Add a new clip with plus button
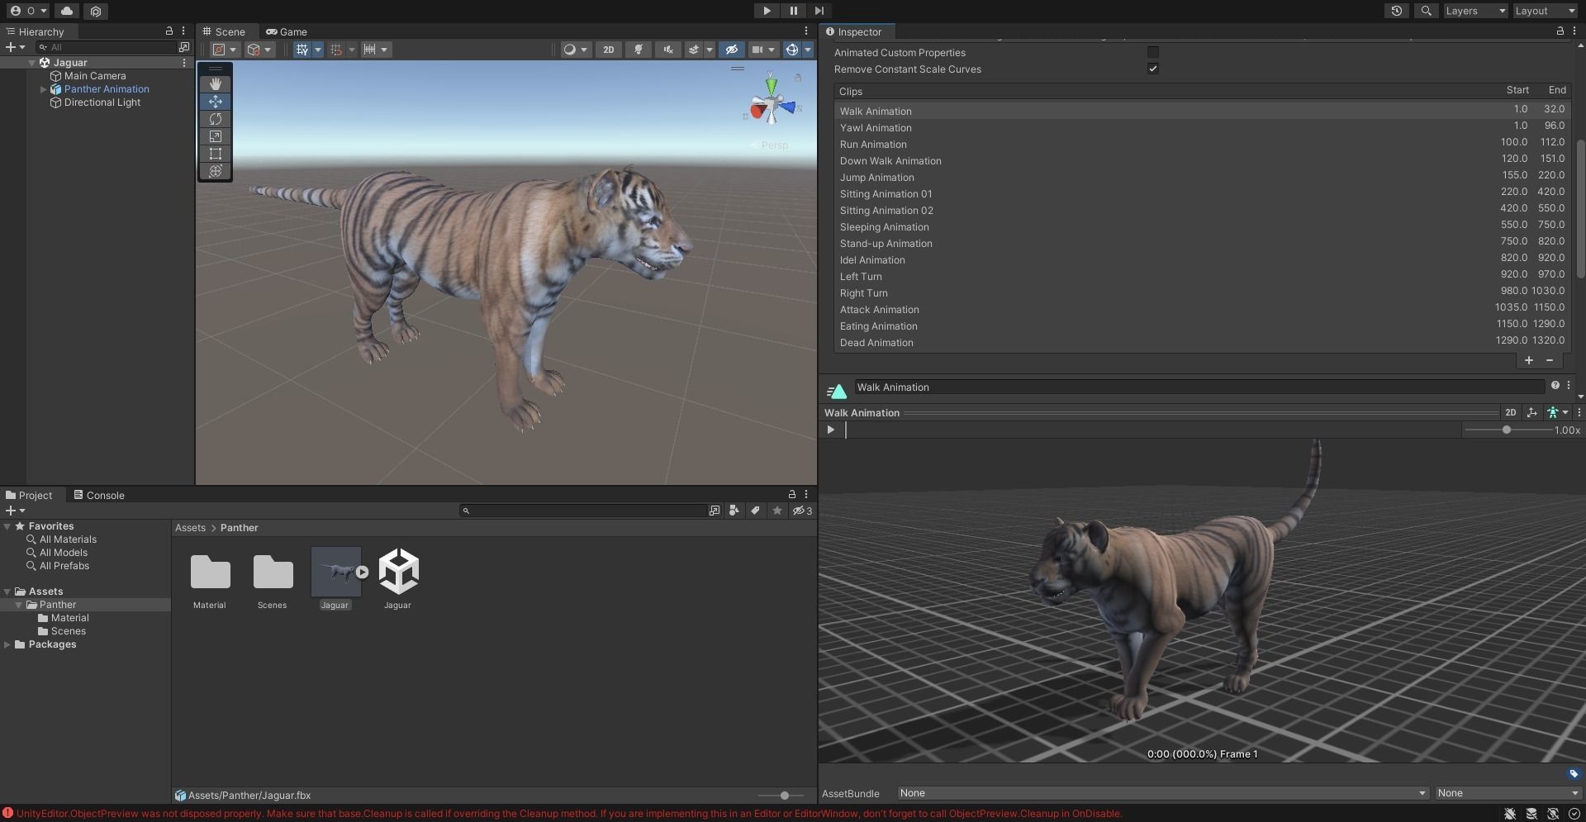 (x=1528, y=360)
